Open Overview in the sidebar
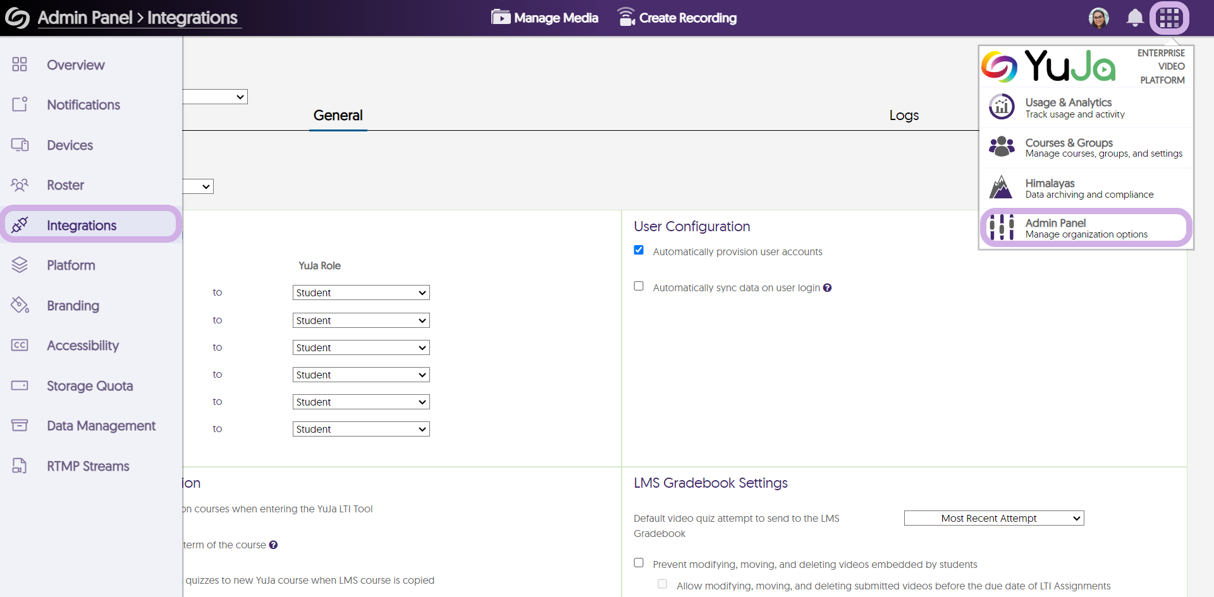Screen dimensions: 1214x597 [x=76, y=65]
